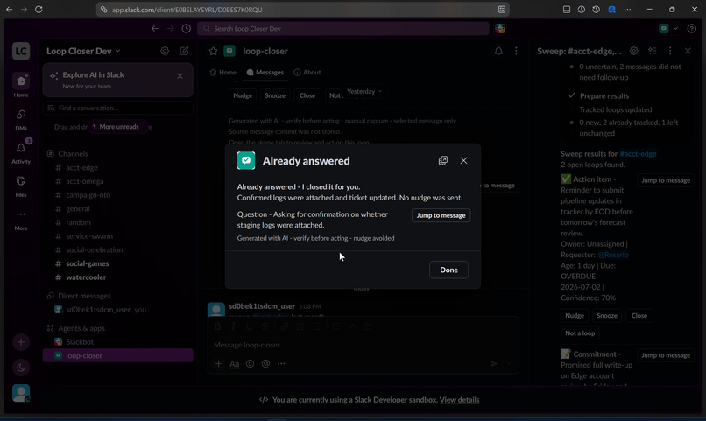Switch to the Messages tab
706x421 pixels.
point(265,72)
